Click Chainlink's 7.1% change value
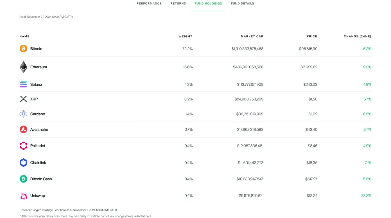The width and height of the screenshot is (391, 218). pos(368,163)
